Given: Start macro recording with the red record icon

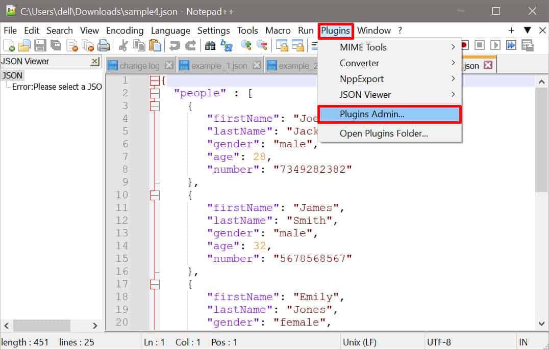Looking at the screenshot, I should tap(465, 46).
